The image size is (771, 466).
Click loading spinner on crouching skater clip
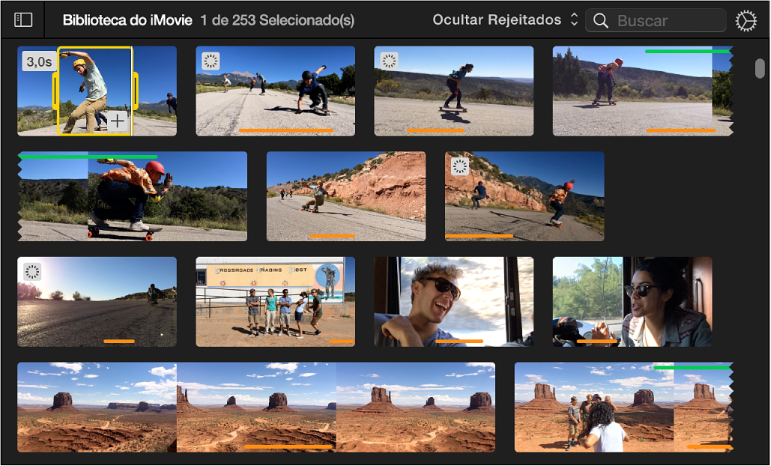click(x=211, y=61)
